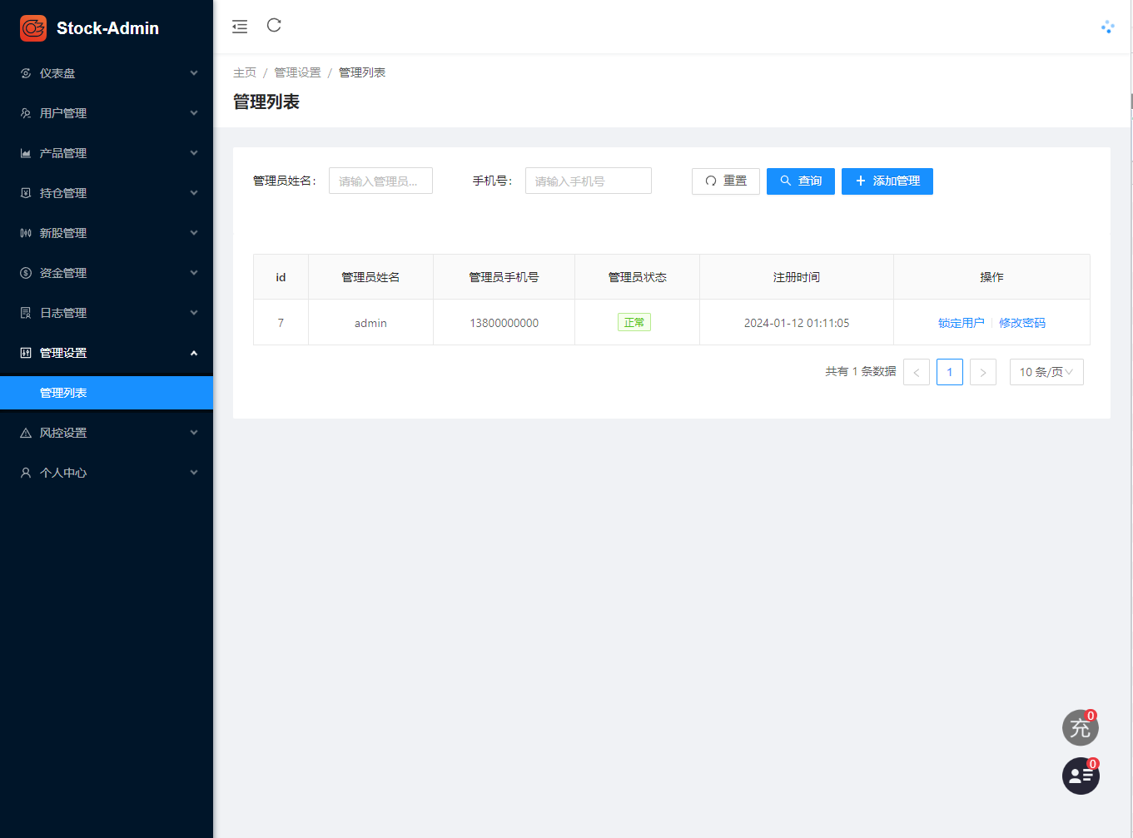
Task: Click the refresh icon in the top toolbar
Action: [x=274, y=26]
